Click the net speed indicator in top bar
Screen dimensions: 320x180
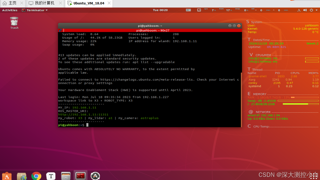tap(270, 10)
